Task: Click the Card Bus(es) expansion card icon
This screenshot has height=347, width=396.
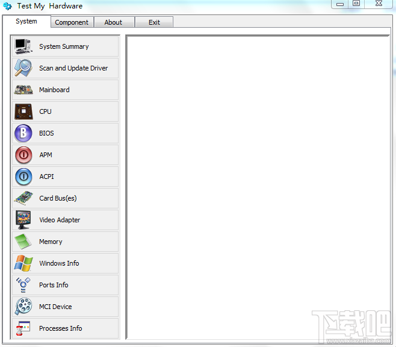Action: 23,198
